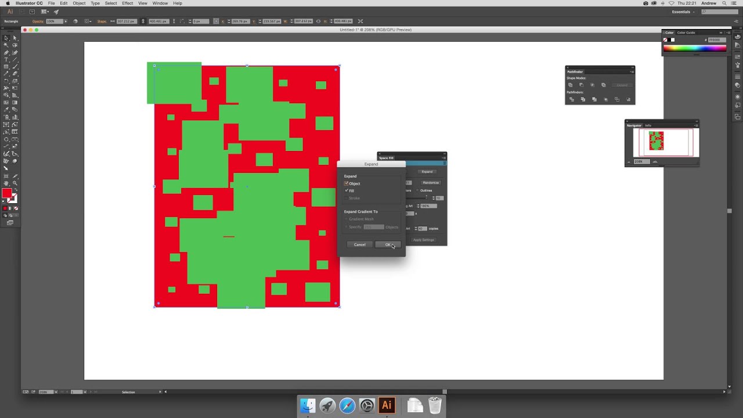This screenshot has height=418, width=743.
Task: Pick a color from the Color spectrum bar
Action: pos(694,48)
